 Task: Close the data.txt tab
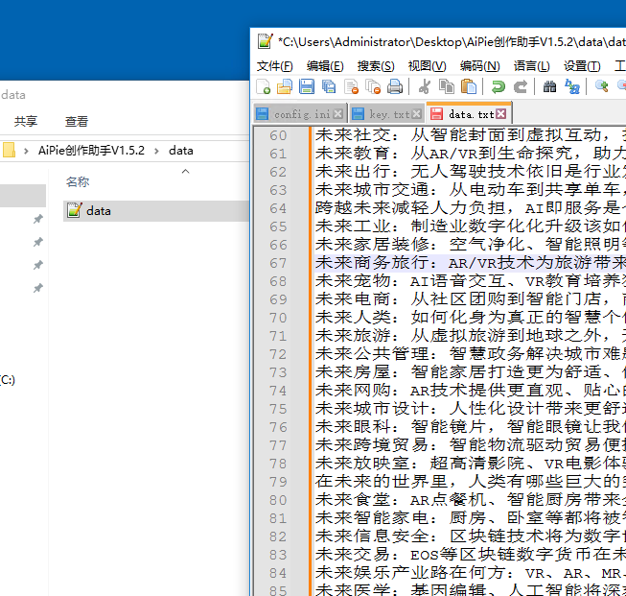point(501,114)
